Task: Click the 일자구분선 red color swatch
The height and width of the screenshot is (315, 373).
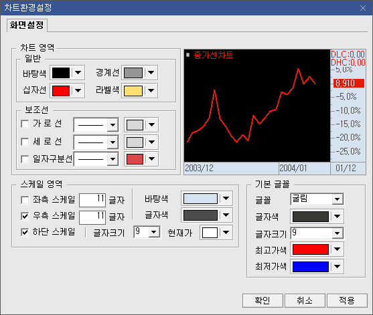Action: (x=135, y=159)
